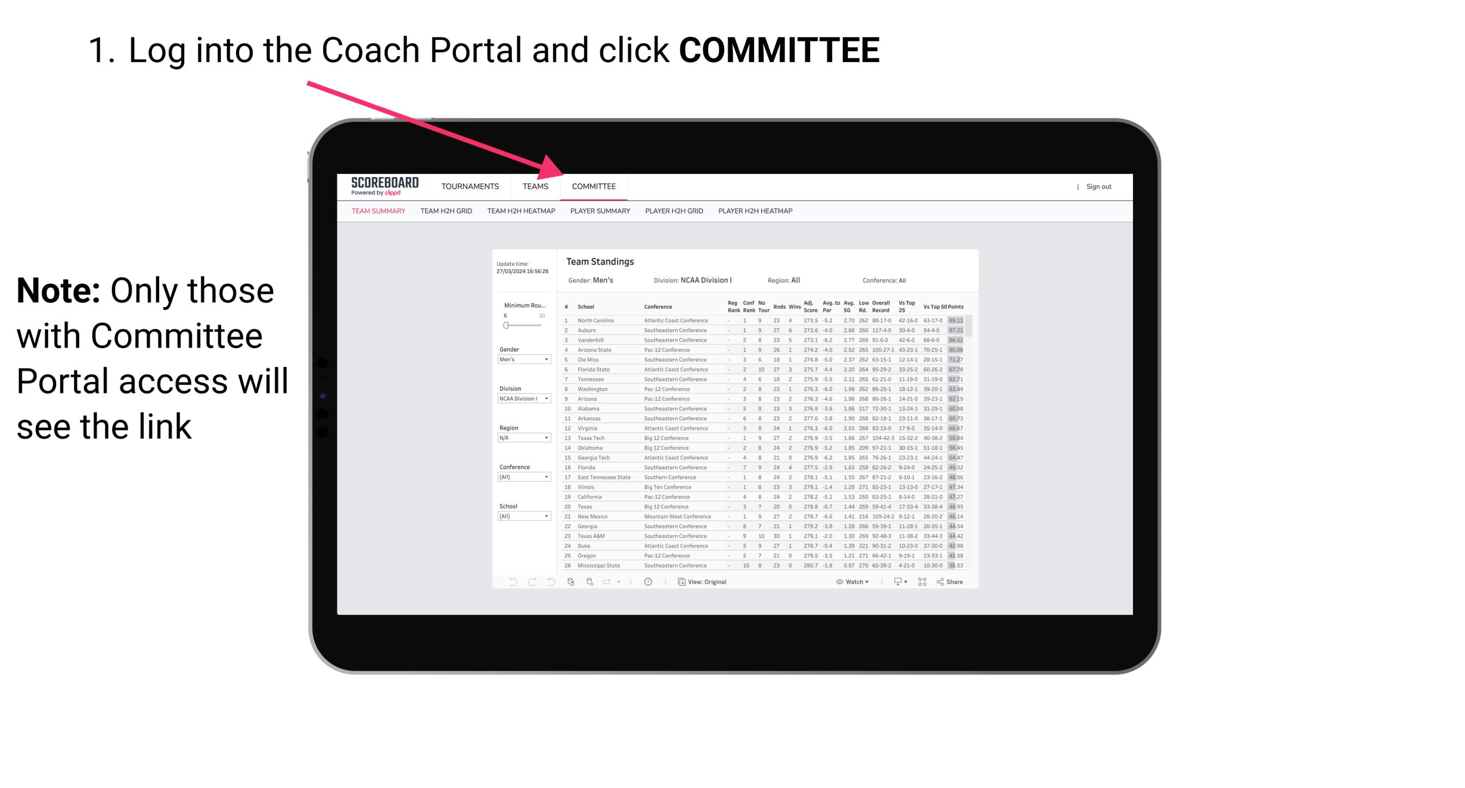Click the Watch icon button
Viewport: 1465px width, 788px height.
coord(837,582)
